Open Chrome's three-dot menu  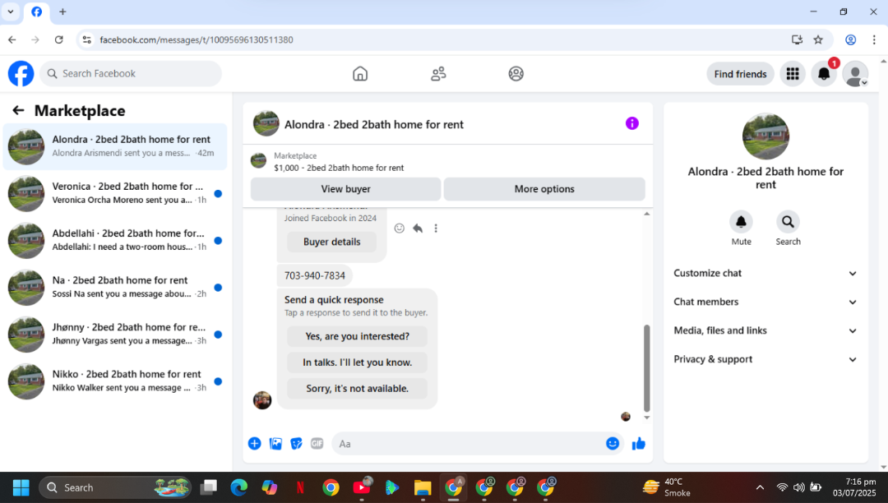[x=874, y=39]
